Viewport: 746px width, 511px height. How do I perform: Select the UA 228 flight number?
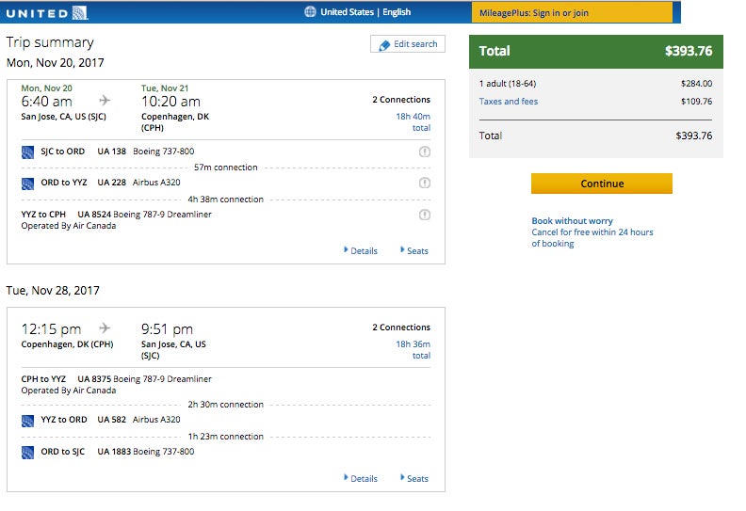(111, 182)
